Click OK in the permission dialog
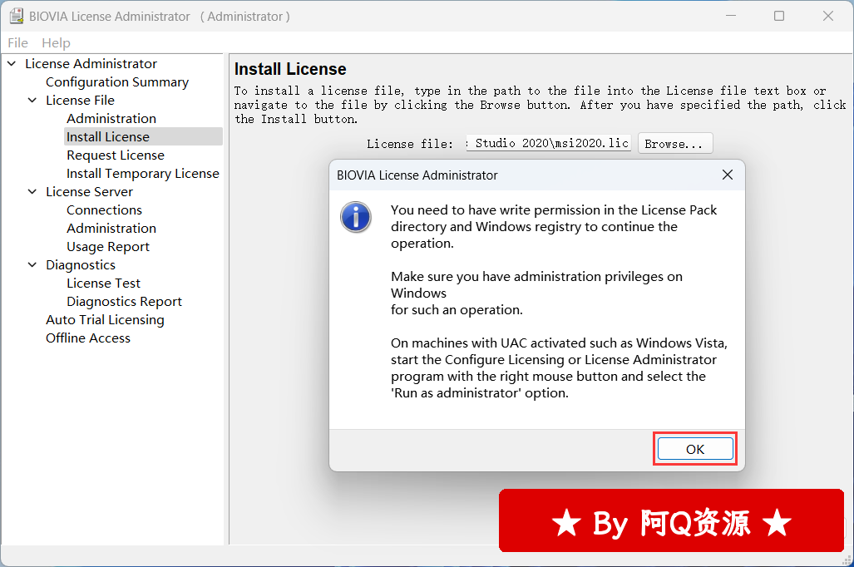The height and width of the screenshot is (567, 854). pyautogui.click(x=695, y=449)
